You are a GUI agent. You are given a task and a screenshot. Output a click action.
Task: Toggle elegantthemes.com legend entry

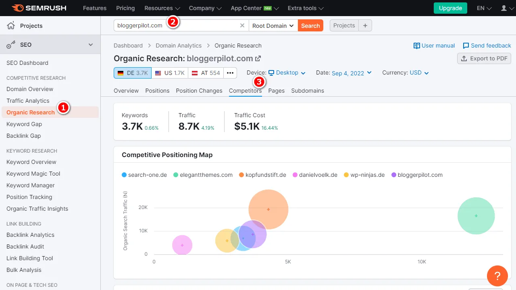203,175
